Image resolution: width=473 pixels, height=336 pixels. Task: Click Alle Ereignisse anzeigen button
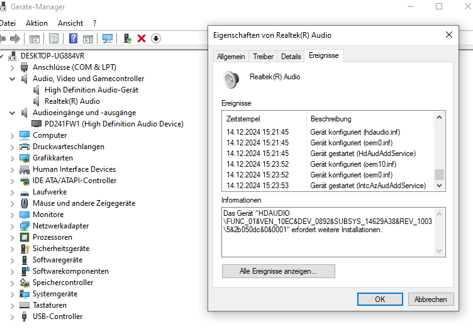278,271
